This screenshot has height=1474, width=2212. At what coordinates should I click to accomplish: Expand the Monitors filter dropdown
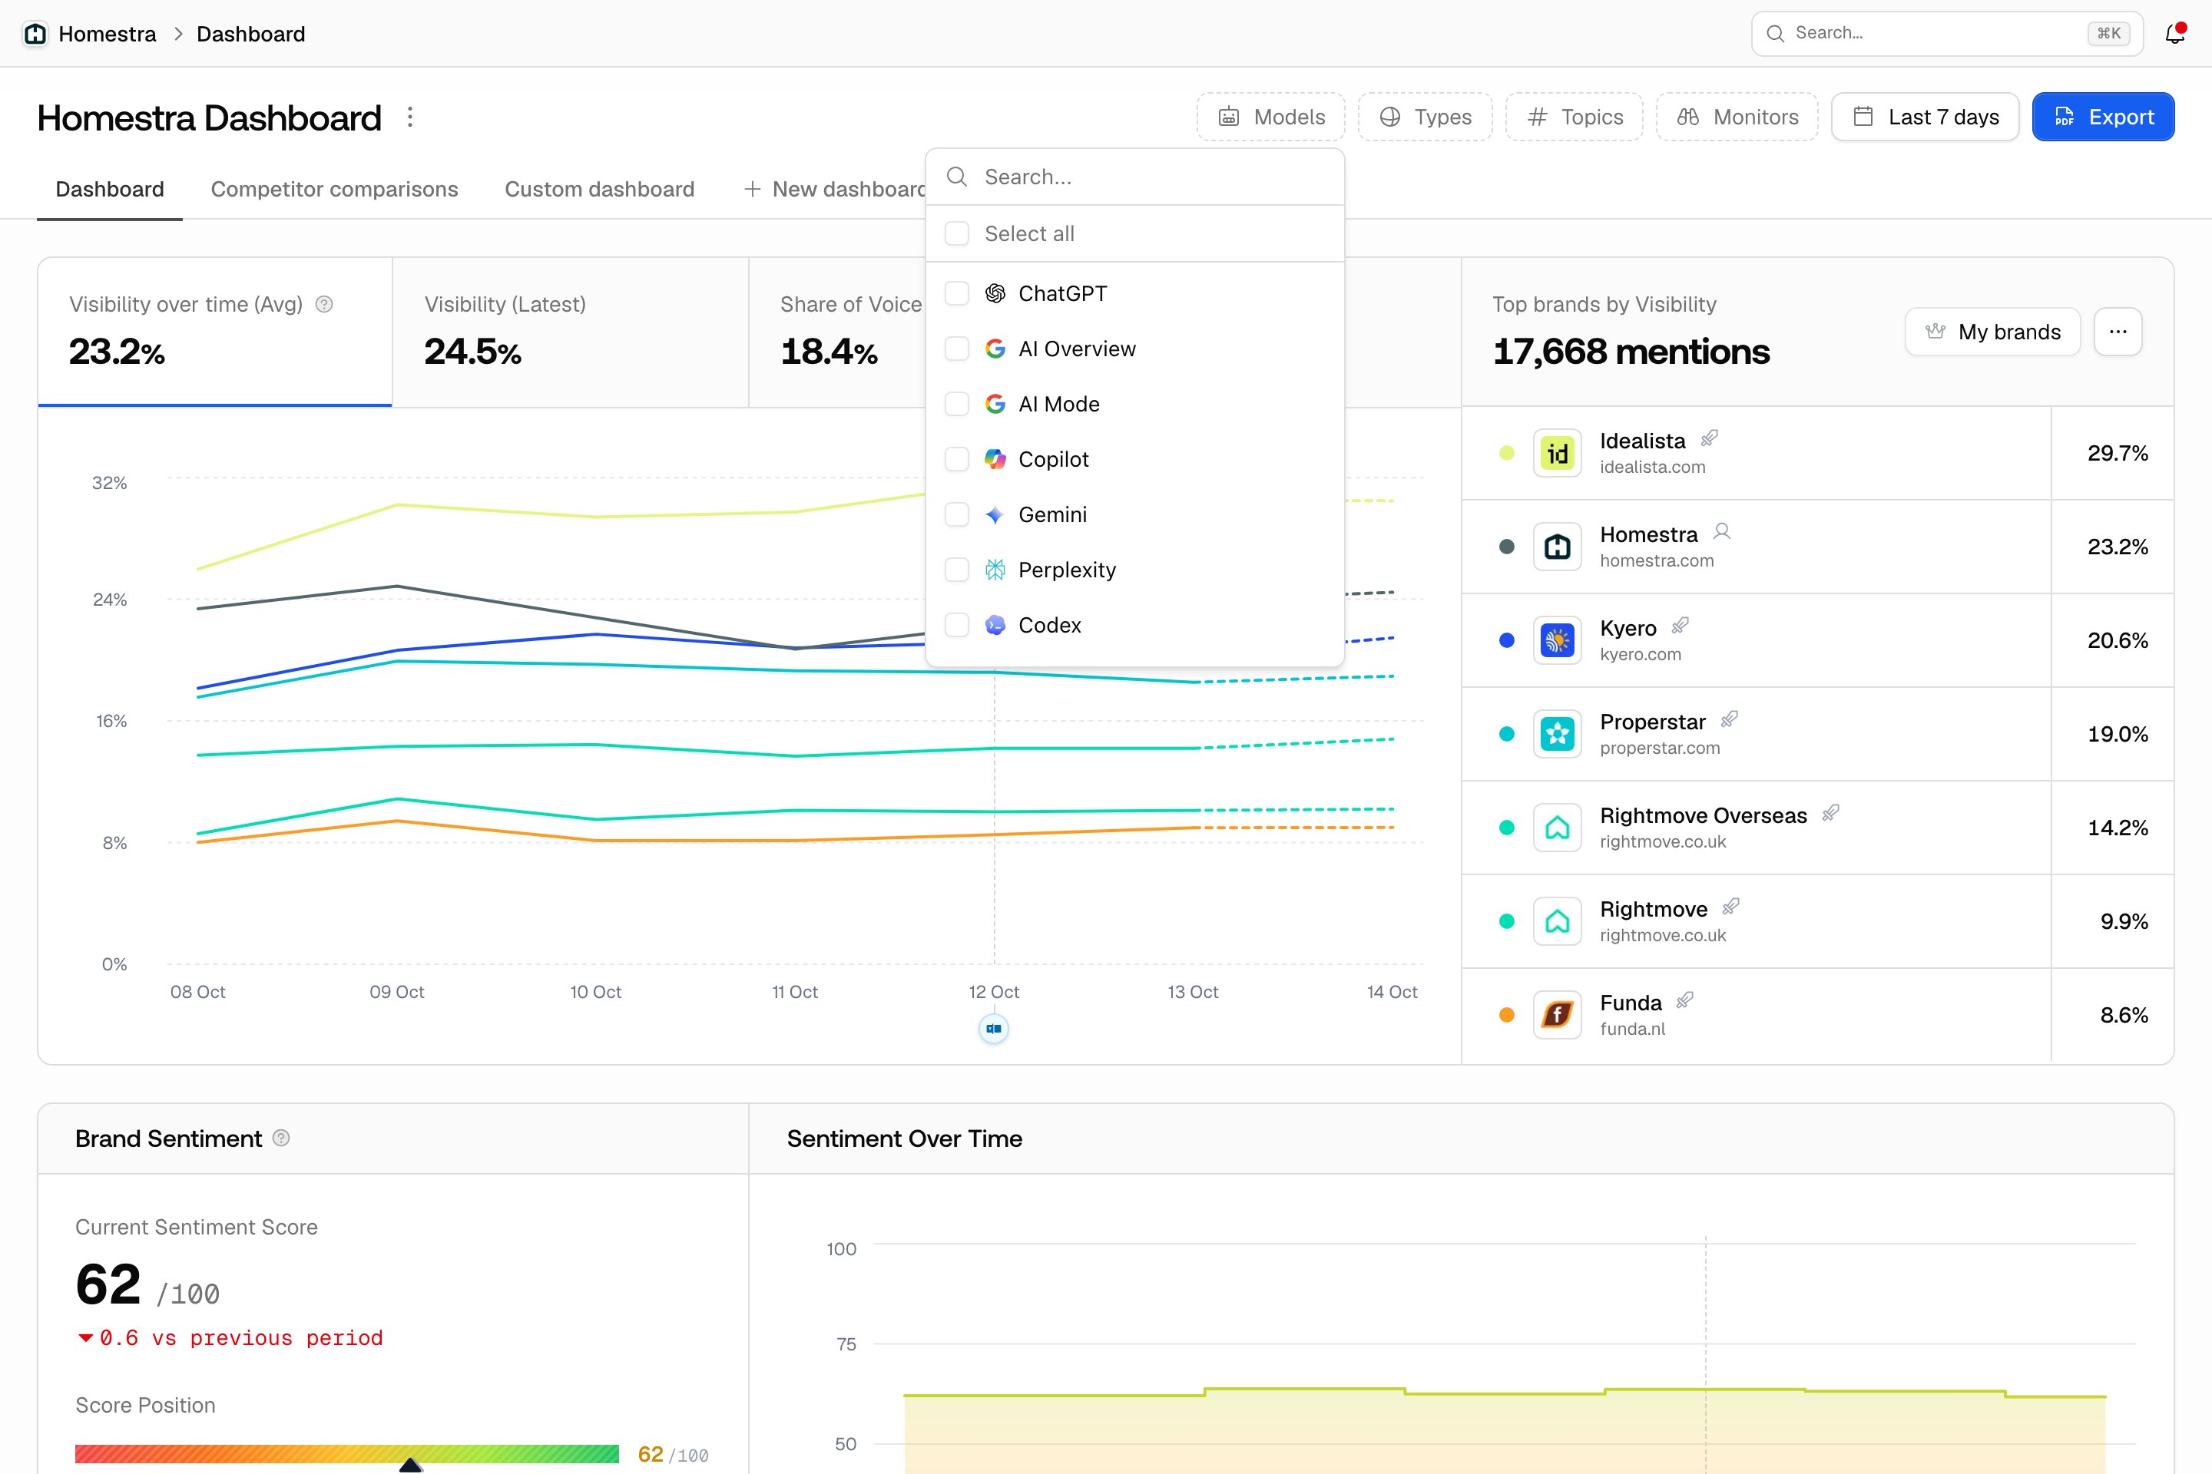pos(1737,117)
